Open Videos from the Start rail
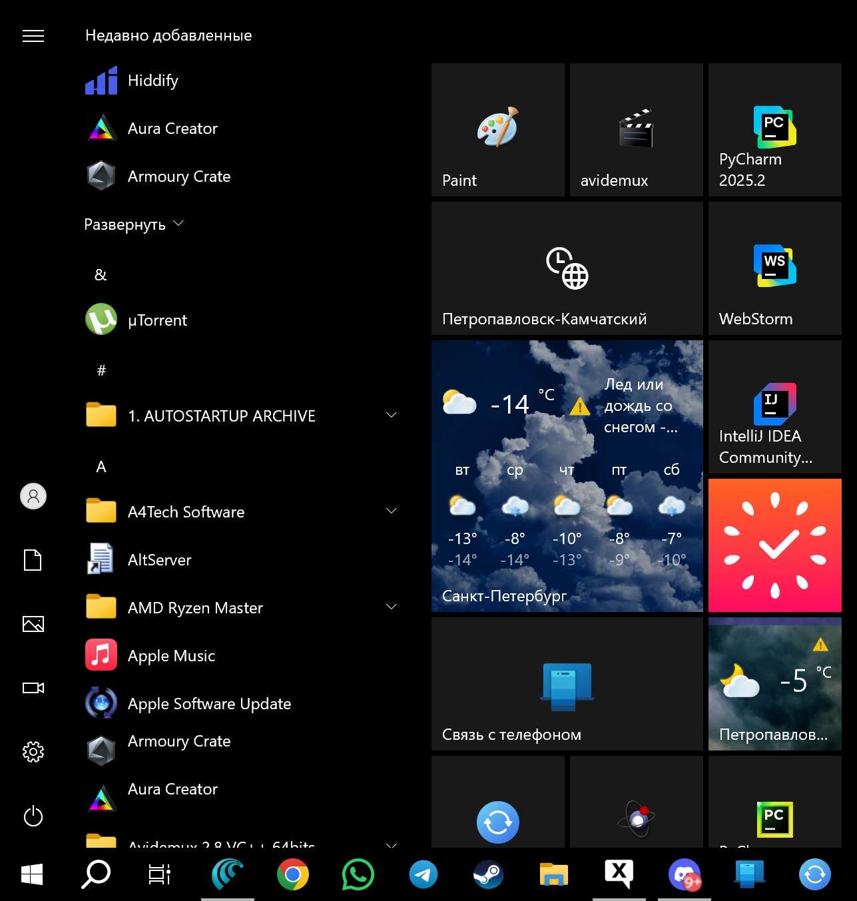 pyautogui.click(x=33, y=688)
